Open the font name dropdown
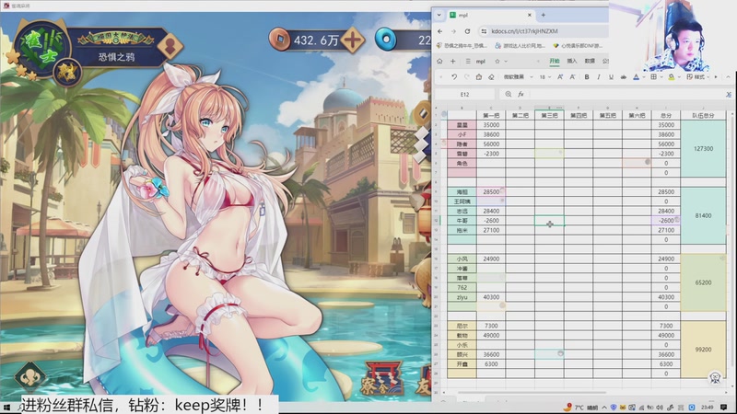Viewport: 737px width, 414px height. coord(519,77)
